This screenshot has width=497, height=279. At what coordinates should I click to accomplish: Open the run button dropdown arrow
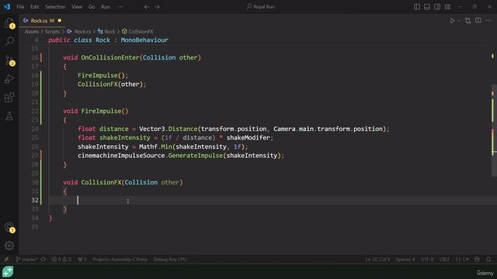coord(459,21)
